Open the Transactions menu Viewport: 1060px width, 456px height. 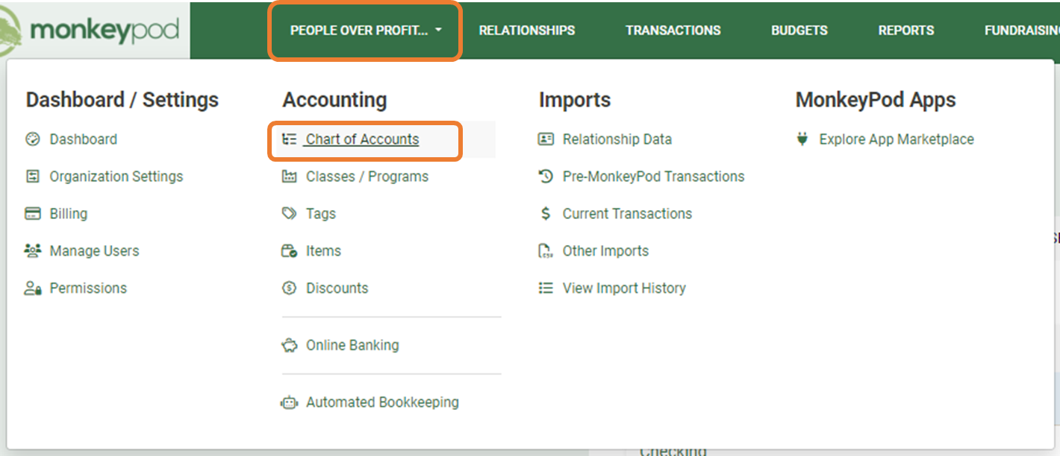673,31
